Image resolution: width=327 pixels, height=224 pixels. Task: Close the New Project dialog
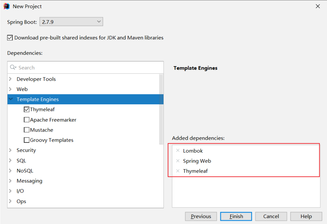tap(318, 6)
